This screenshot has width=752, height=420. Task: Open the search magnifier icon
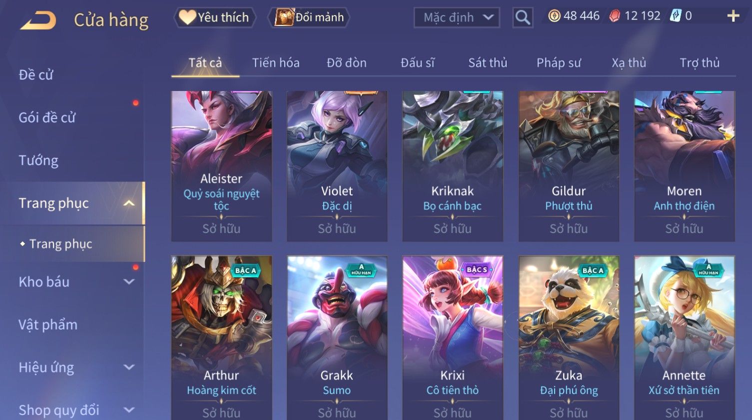point(523,17)
